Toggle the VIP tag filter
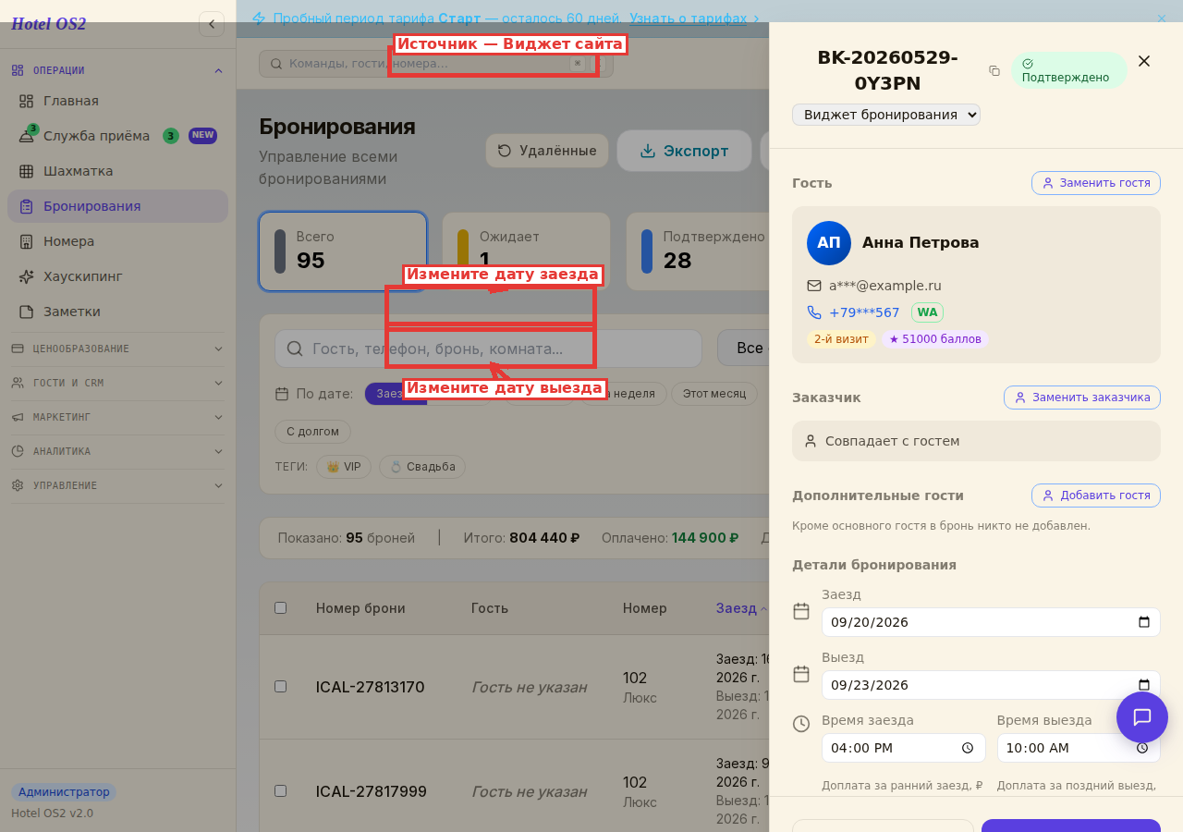This screenshot has width=1183, height=832. point(344,467)
